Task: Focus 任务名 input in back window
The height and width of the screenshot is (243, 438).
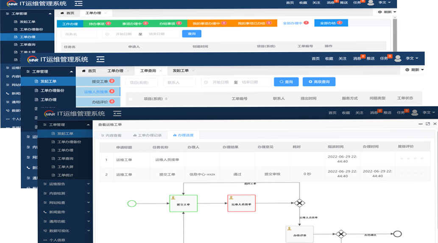Action: 79,34
